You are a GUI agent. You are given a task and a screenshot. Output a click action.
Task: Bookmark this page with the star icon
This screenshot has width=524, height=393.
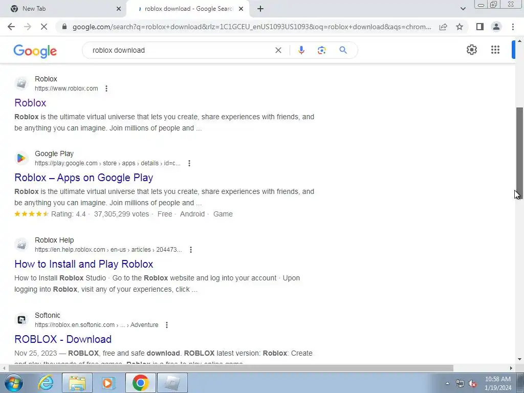460,27
